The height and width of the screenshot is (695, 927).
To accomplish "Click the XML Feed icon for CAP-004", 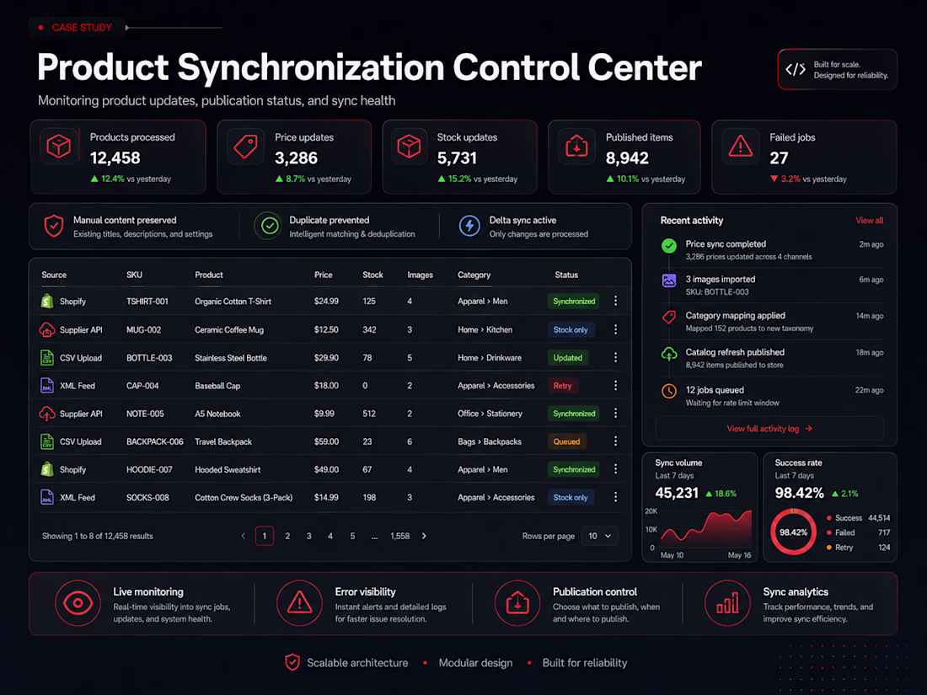I will click(x=46, y=385).
